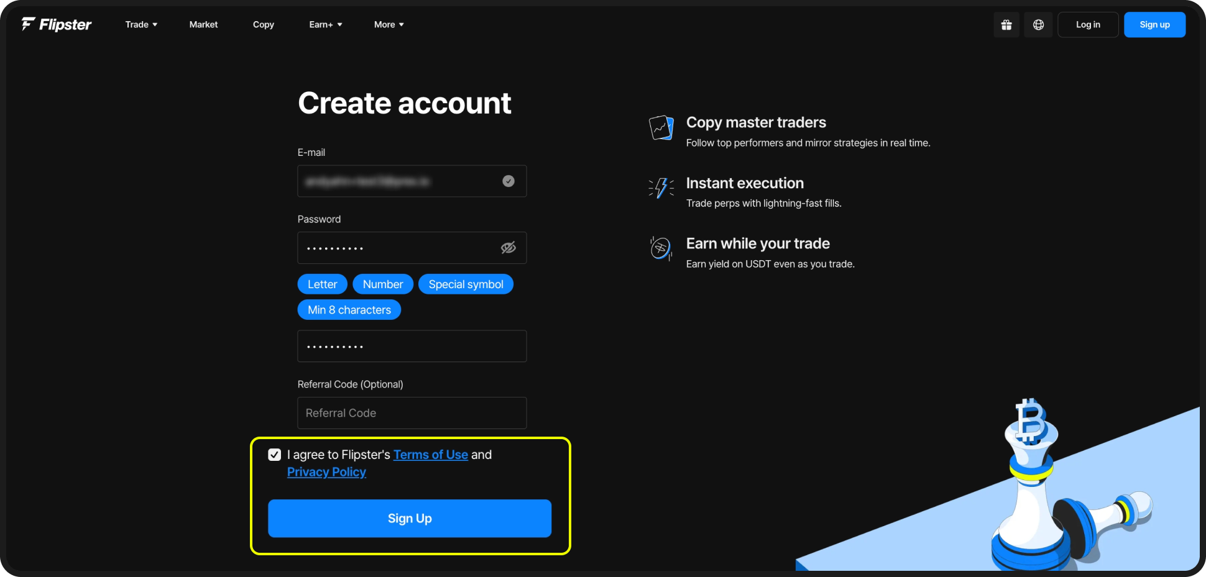The image size is (1206, 577).
Task: Expand the Earn+ dropdown menu
Action: (x=326, y=25)
